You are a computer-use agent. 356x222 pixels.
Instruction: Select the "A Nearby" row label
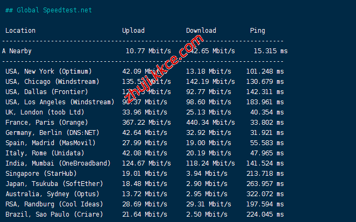[17, 51]
